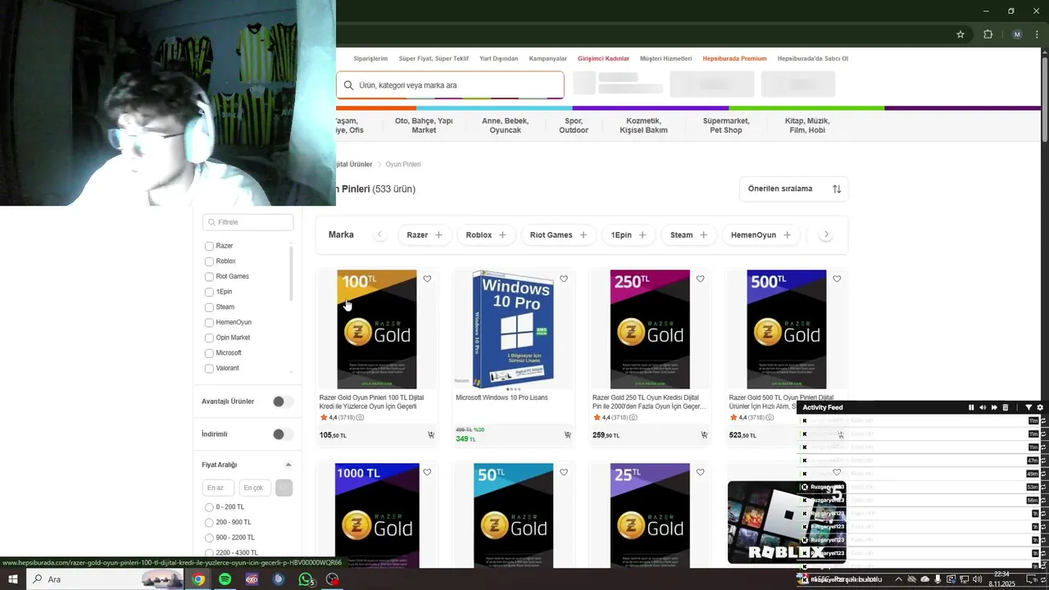The image size is (1049, 590).
Task: Bookmark this page with the star icon
Action: point(960,34)
